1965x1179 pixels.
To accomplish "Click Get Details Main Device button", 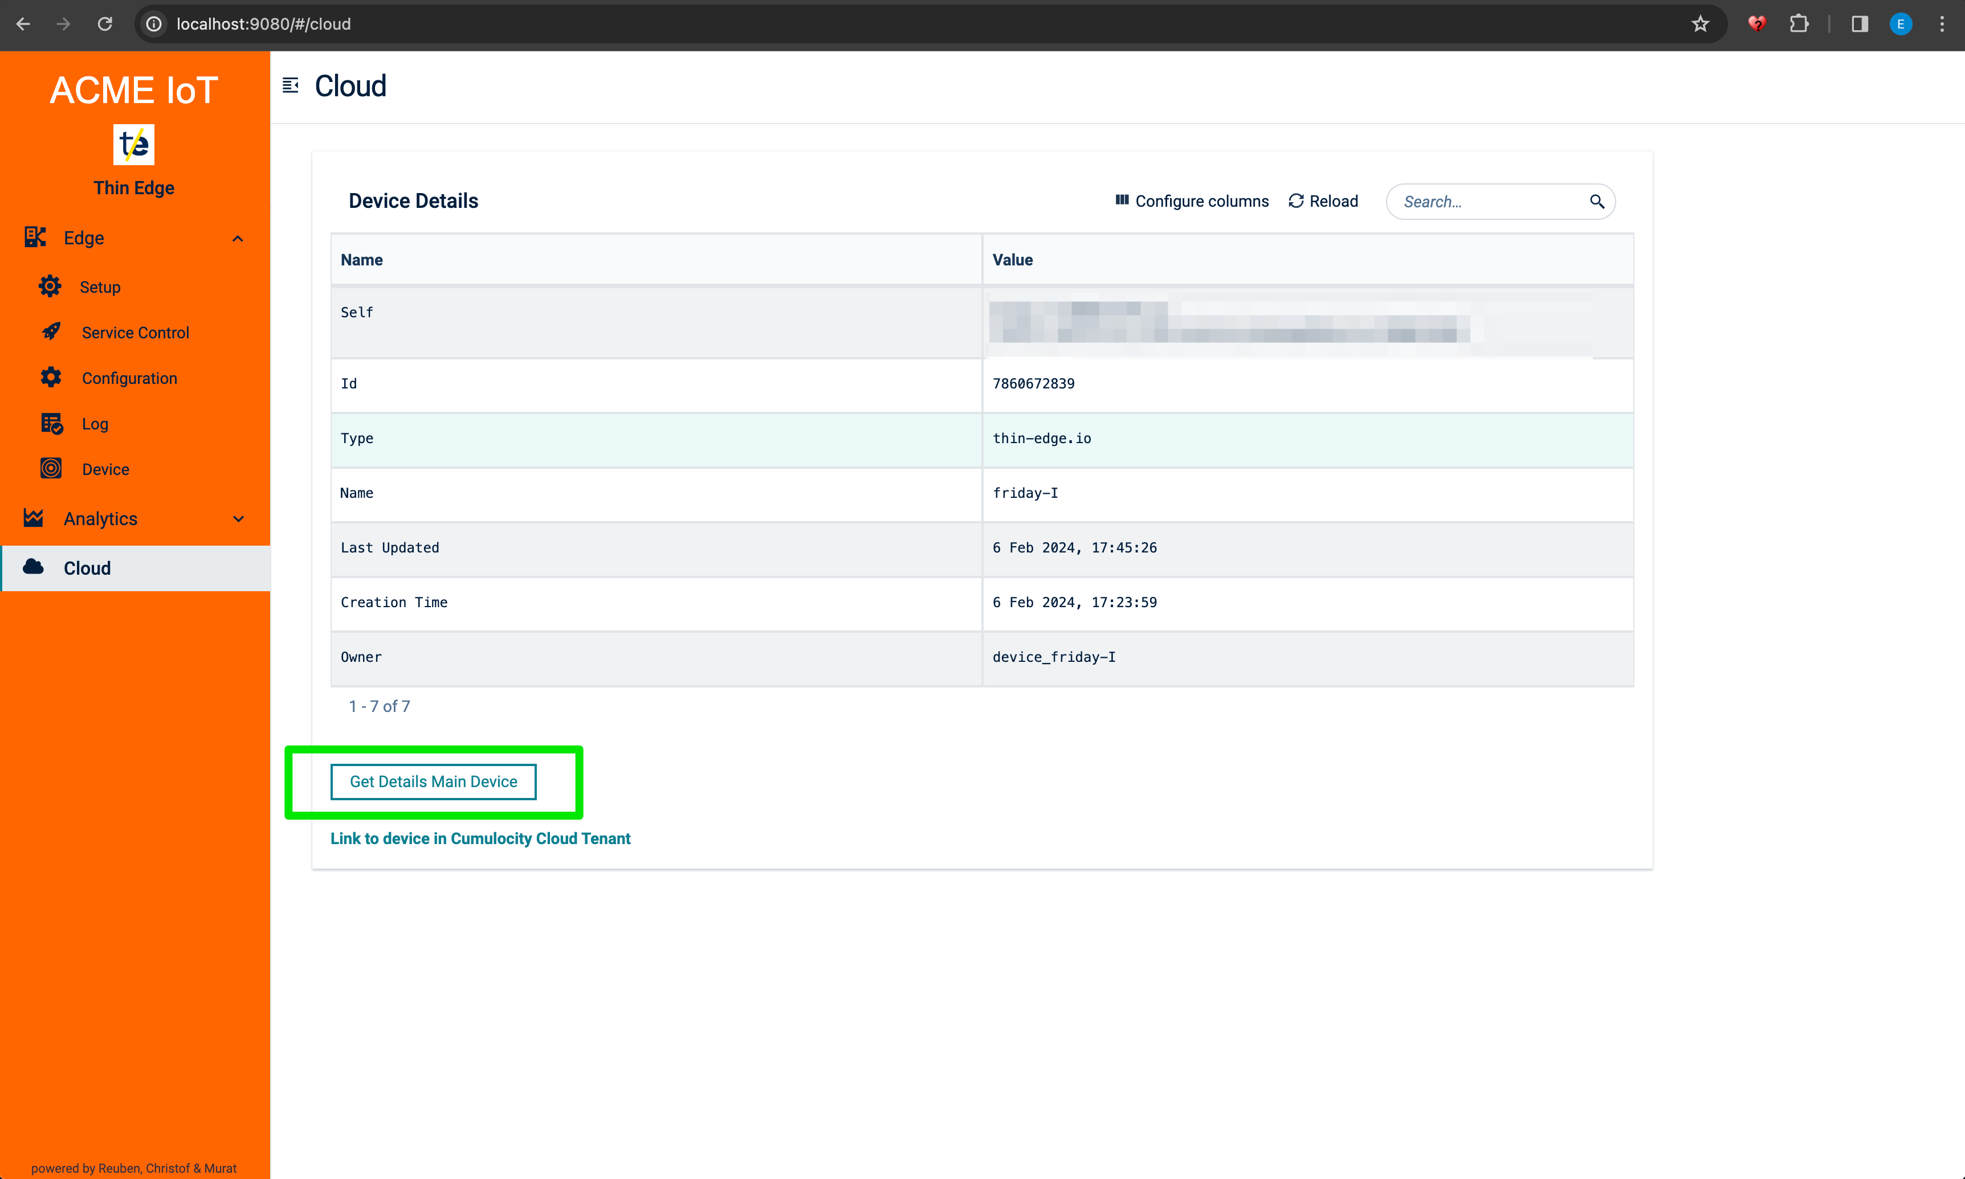I will pyautogui.click(x=433, y=782).
